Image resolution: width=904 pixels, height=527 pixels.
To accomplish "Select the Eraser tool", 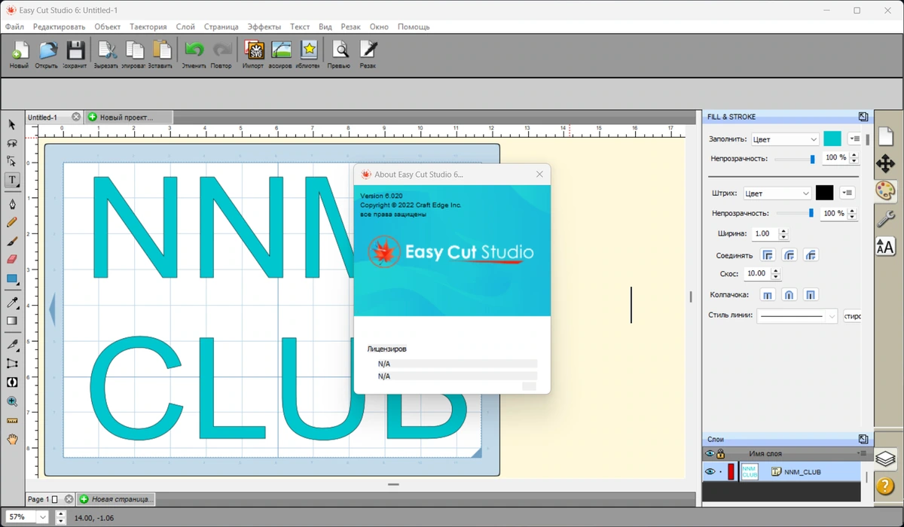I will 12,259.
